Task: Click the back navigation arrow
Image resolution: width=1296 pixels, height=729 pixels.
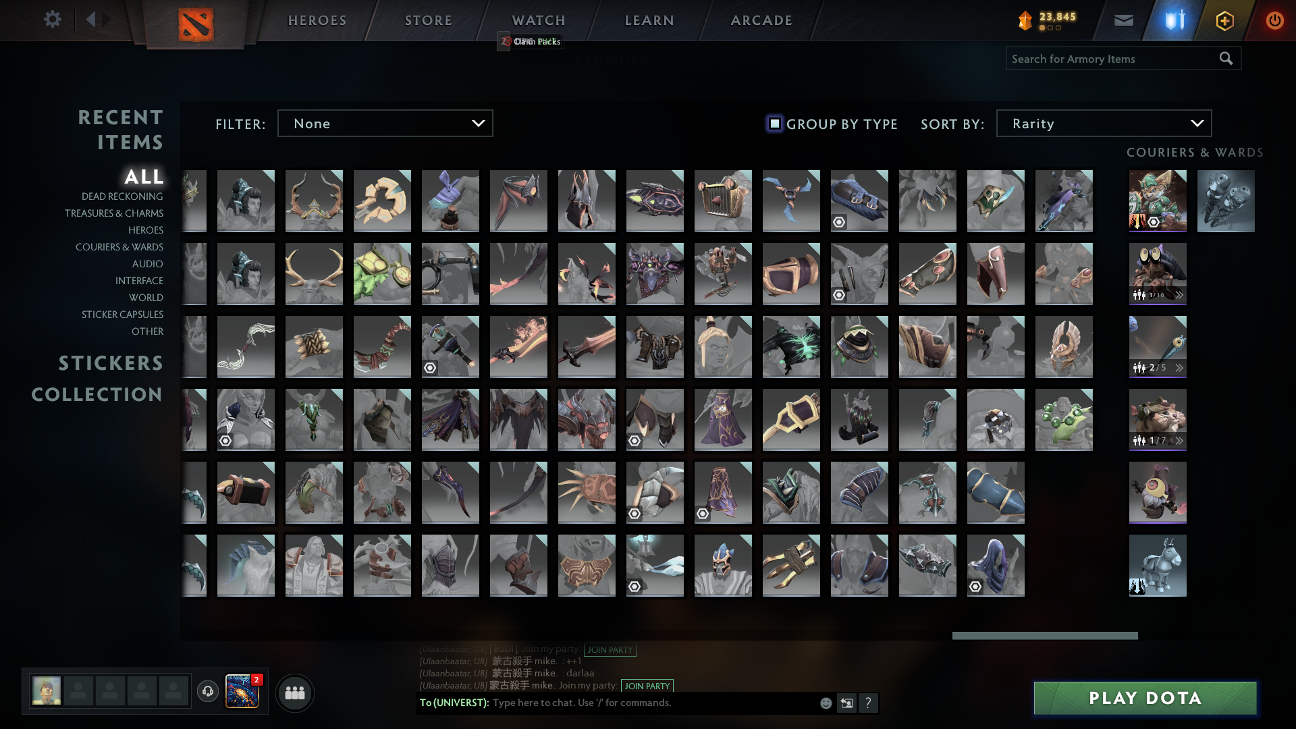Action: pos(91,20)
